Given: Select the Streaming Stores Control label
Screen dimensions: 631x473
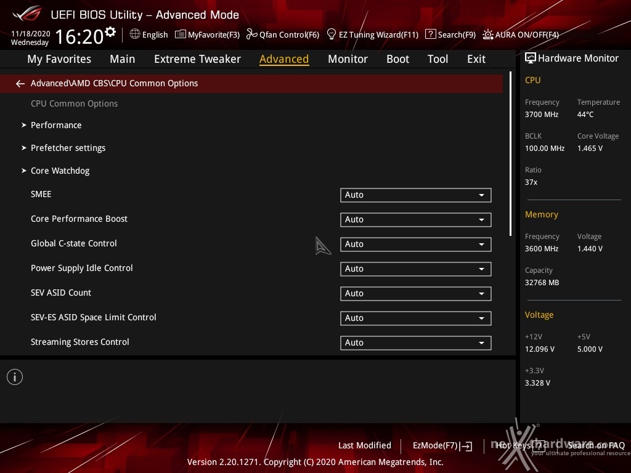Looking at the screenshot, I should pyautogui.click(x=79, y=342).
